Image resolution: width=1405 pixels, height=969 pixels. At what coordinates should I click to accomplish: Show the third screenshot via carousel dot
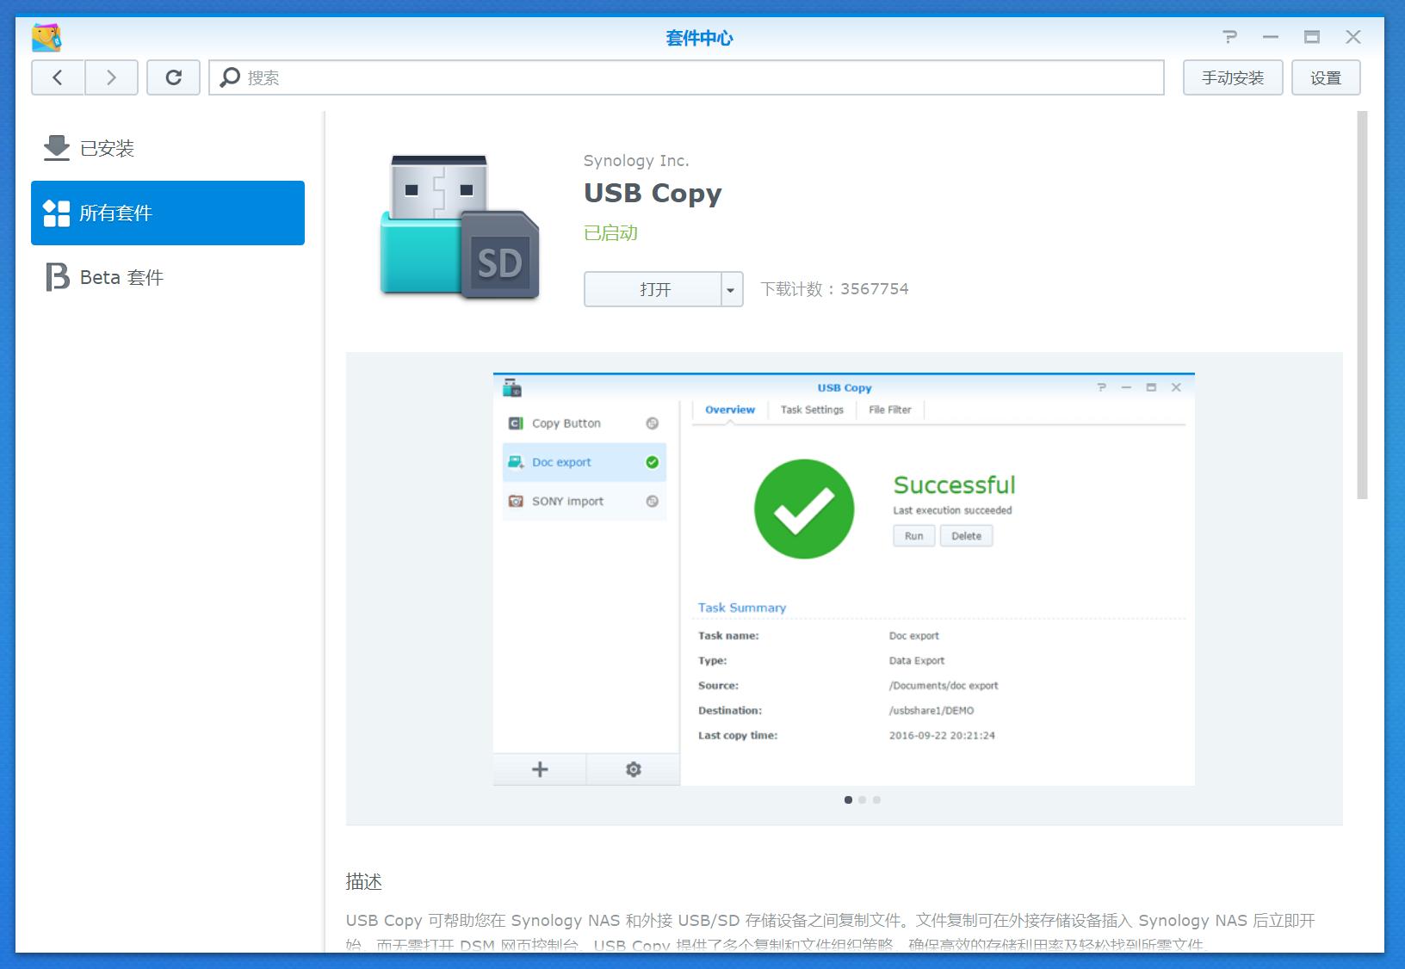pos(876,800)
